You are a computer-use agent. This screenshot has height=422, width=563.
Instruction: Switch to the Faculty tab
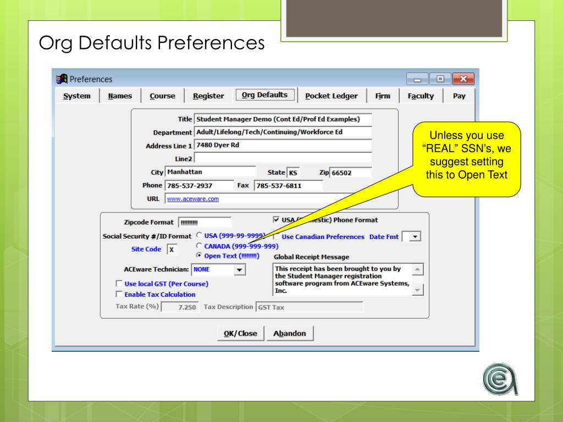click(x=421, y=96)
